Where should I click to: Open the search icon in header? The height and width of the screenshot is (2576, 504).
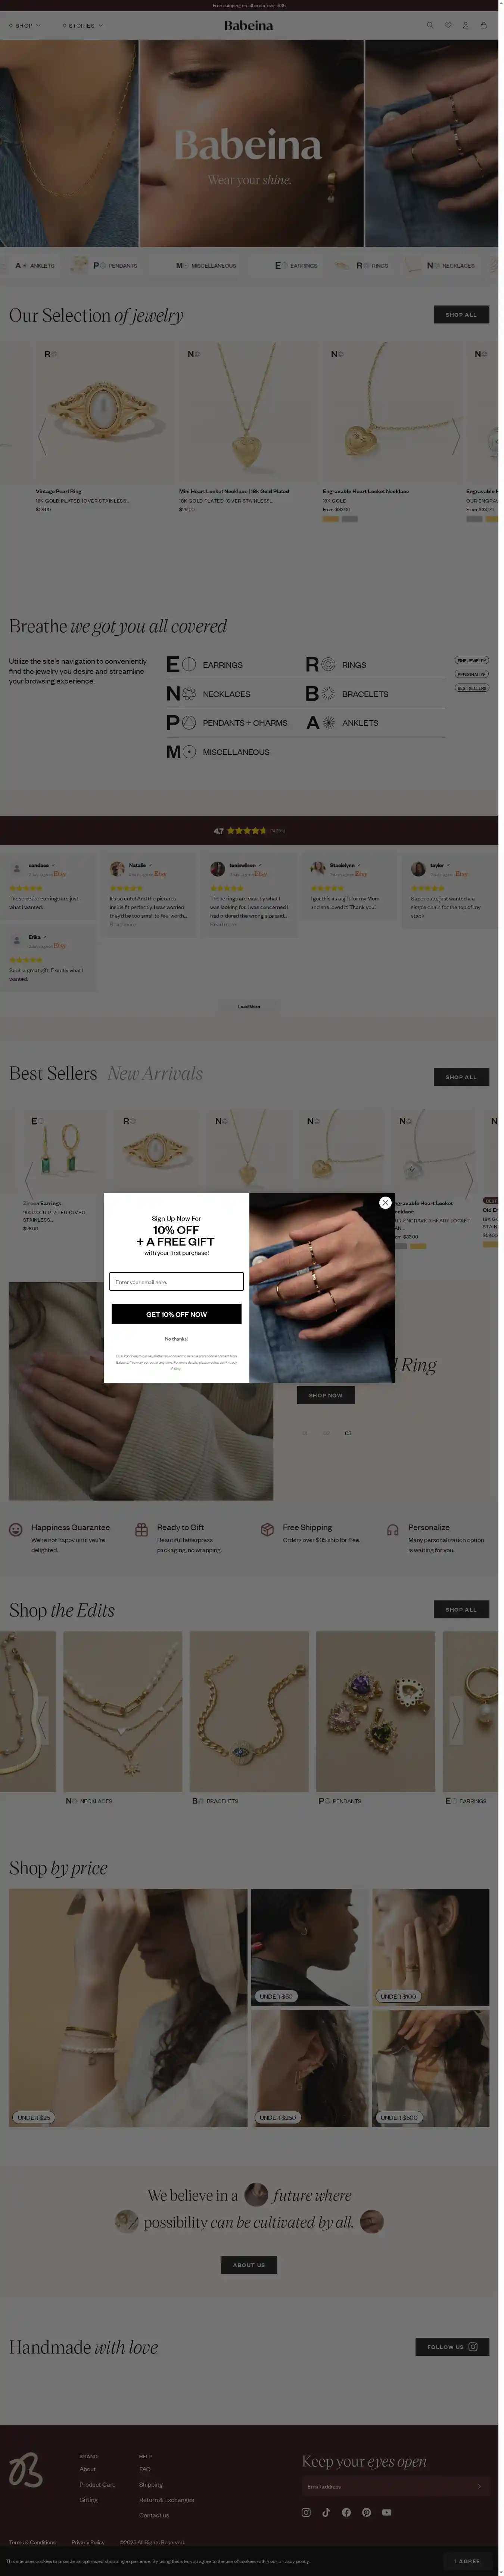[x=430, y=25]
